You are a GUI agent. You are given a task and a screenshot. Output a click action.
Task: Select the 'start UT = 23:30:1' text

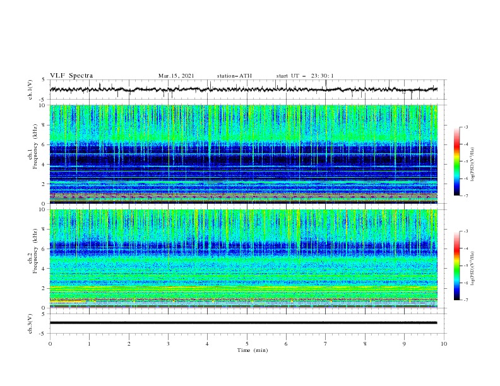tap(305, 76)
